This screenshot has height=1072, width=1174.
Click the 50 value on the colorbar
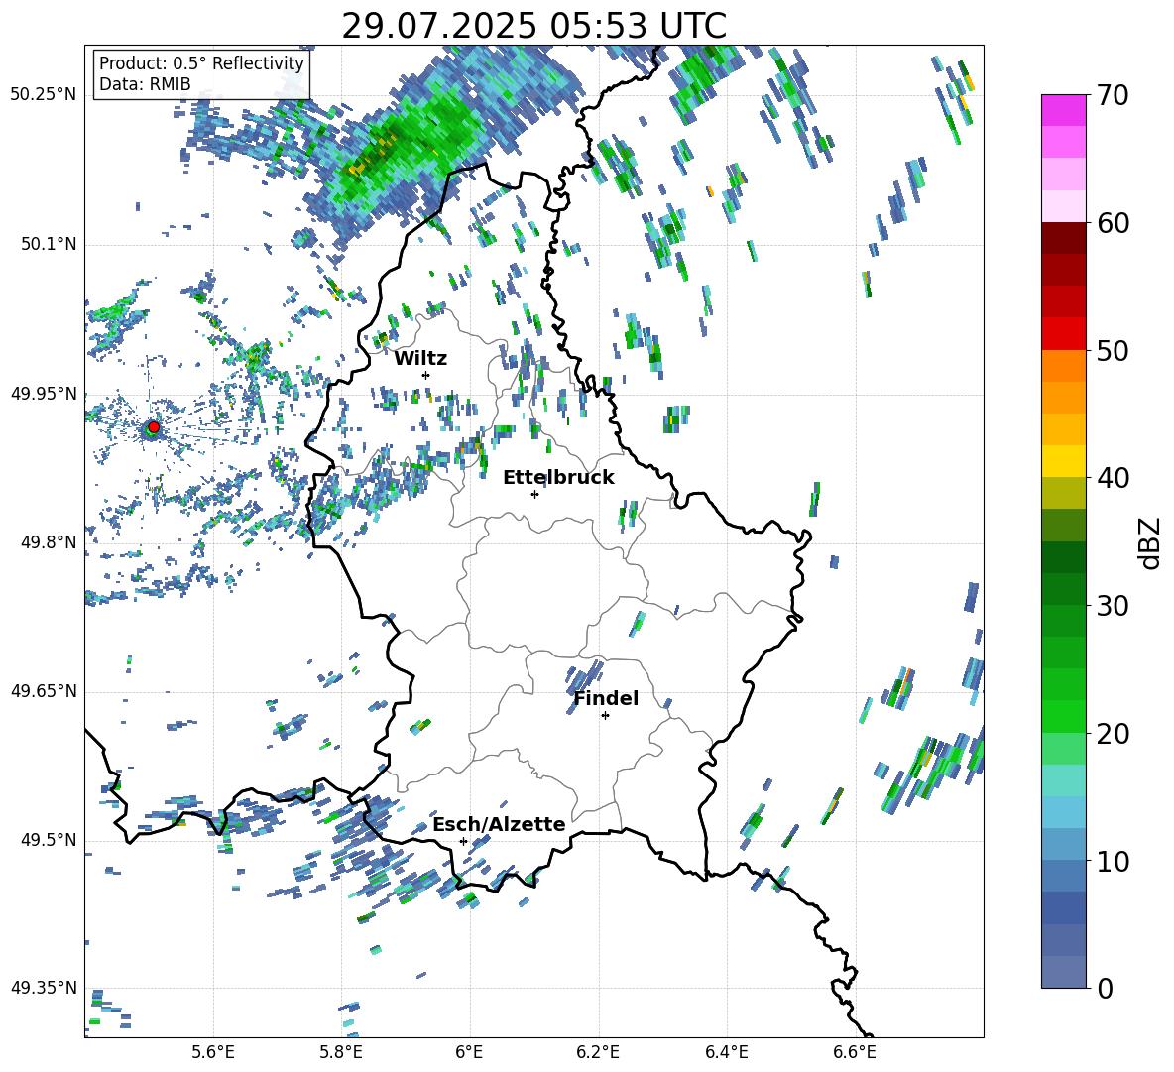tap(1112, 351)
